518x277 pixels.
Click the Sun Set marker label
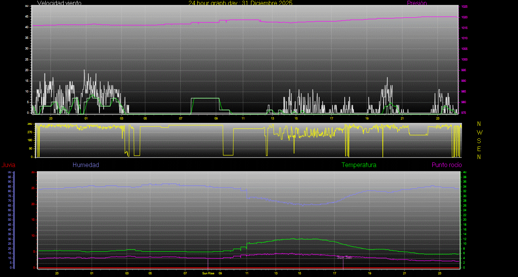(344, 258)
